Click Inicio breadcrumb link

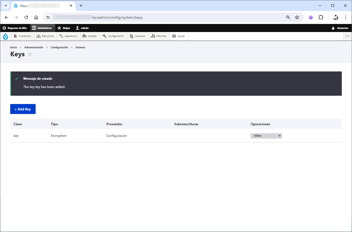[x=14, y=47]
